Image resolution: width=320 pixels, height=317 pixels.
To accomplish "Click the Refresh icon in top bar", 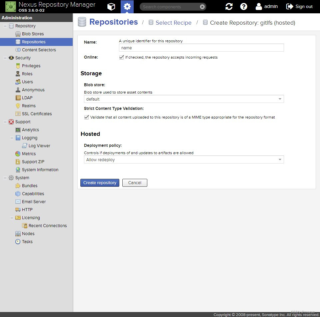I will point(229,7).
